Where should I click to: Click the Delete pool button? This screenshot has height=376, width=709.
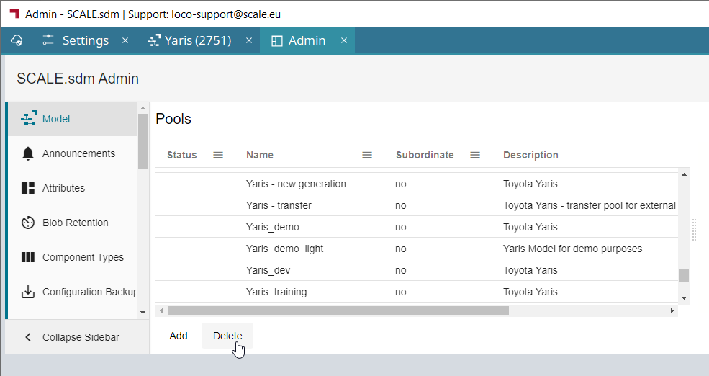tap(227, 336)
